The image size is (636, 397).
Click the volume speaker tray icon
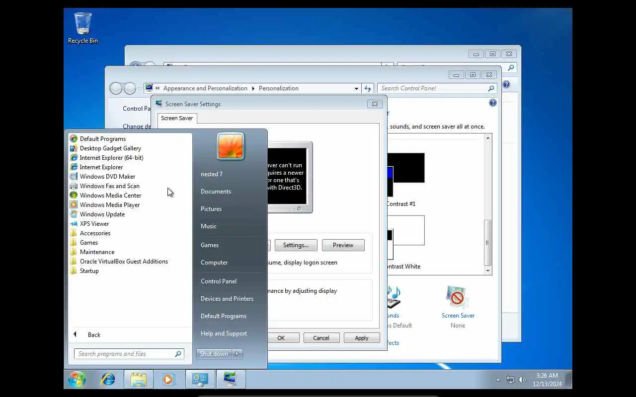coord(522,380)
